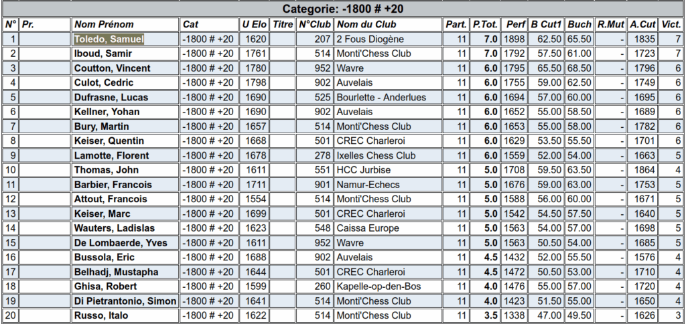Click the B Cut1 column header
Image resolution: width=686 pixels, height=324 pixels.
click(546, 25)
